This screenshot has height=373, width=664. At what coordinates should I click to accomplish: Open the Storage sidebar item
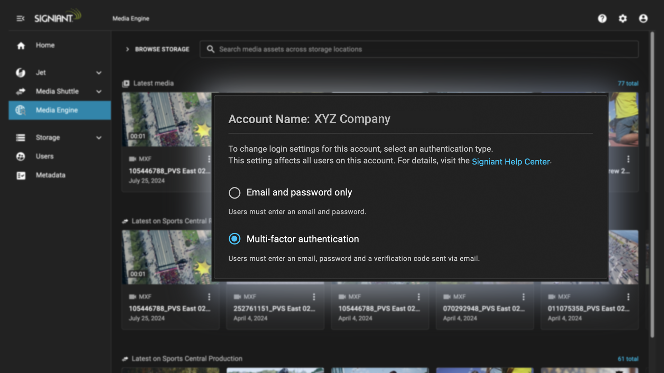pos(48,137)
